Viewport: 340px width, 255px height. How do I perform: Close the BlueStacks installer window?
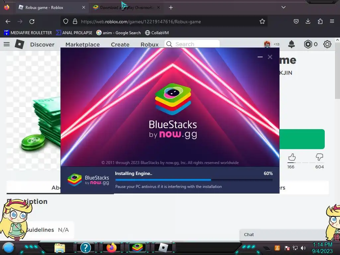(x=270, y=57)
